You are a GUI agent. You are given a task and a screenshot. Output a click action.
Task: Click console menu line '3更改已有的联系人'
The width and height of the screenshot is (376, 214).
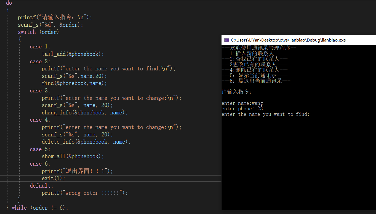(255, 64)
